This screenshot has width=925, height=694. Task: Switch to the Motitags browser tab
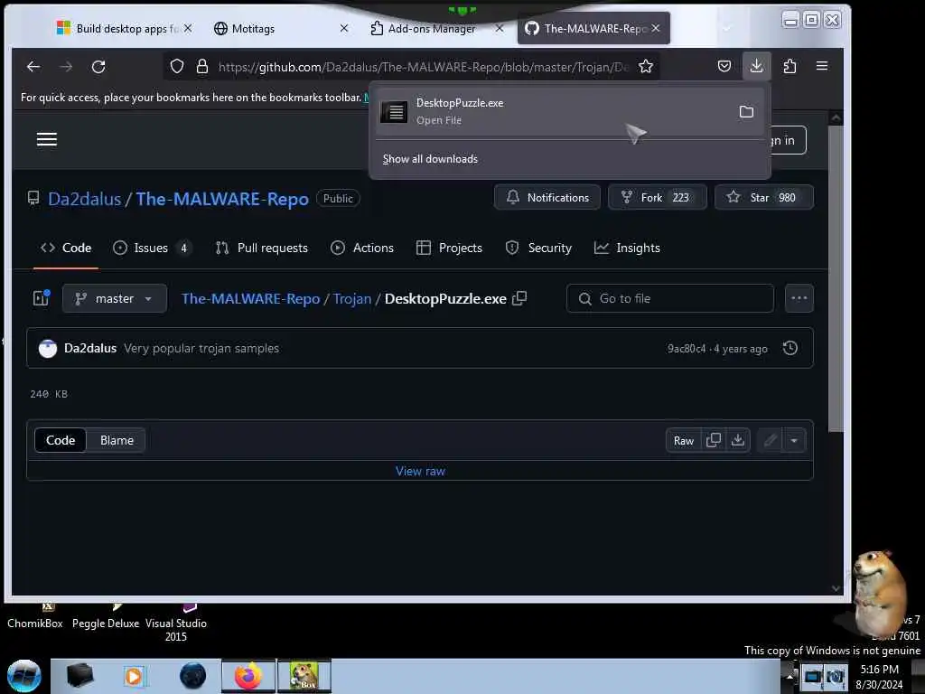click(275, 28)
